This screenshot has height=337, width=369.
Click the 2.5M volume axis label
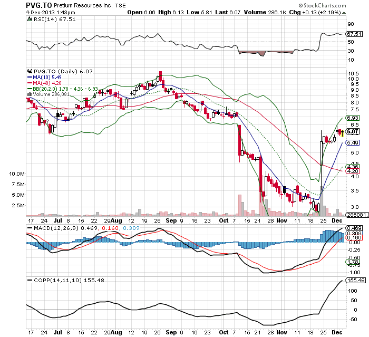pos(18,206)
